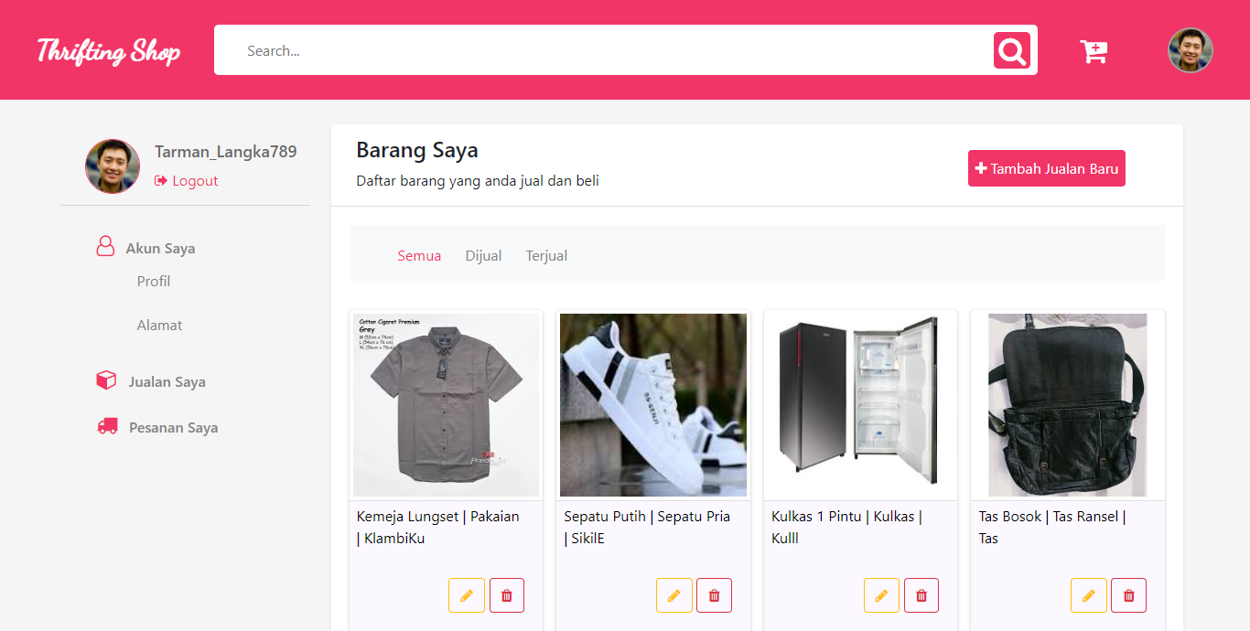Switch to the Dijual tab
Viewport: 1250px width, 631px height.
(x=483, y=256)
